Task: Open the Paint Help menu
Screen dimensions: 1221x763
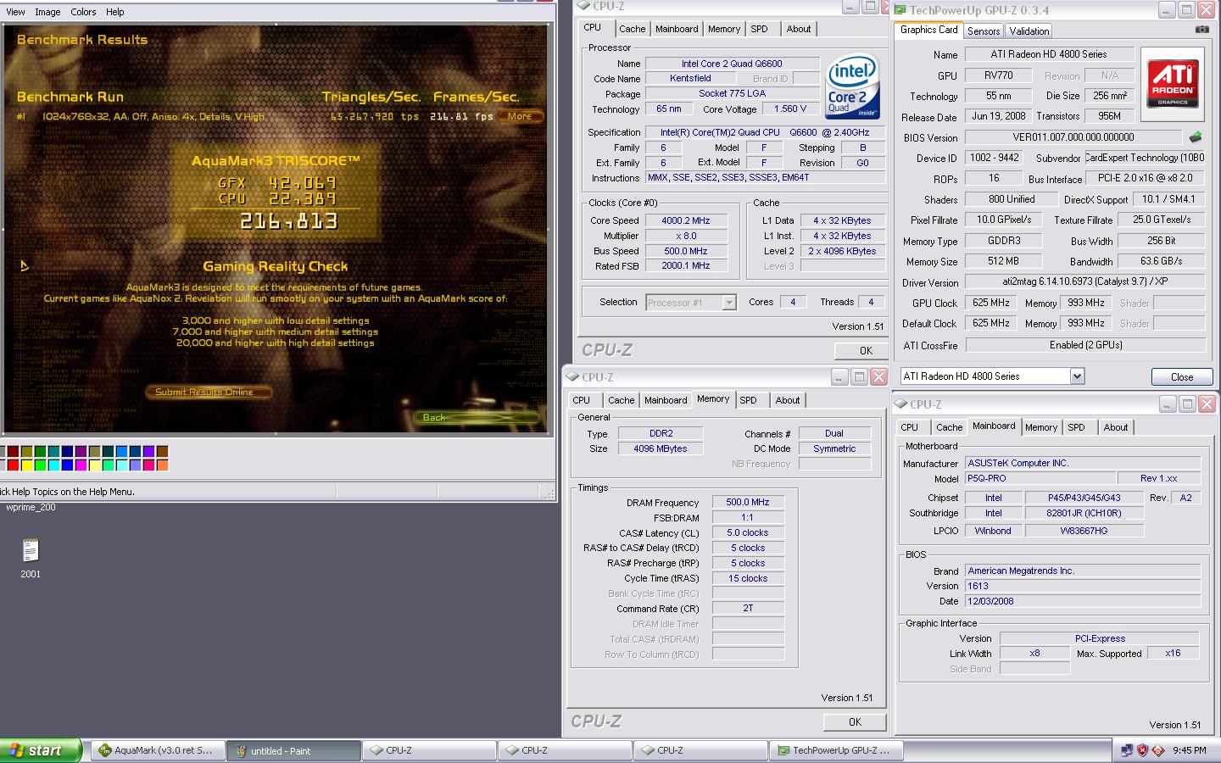Action: pos(114,12)
